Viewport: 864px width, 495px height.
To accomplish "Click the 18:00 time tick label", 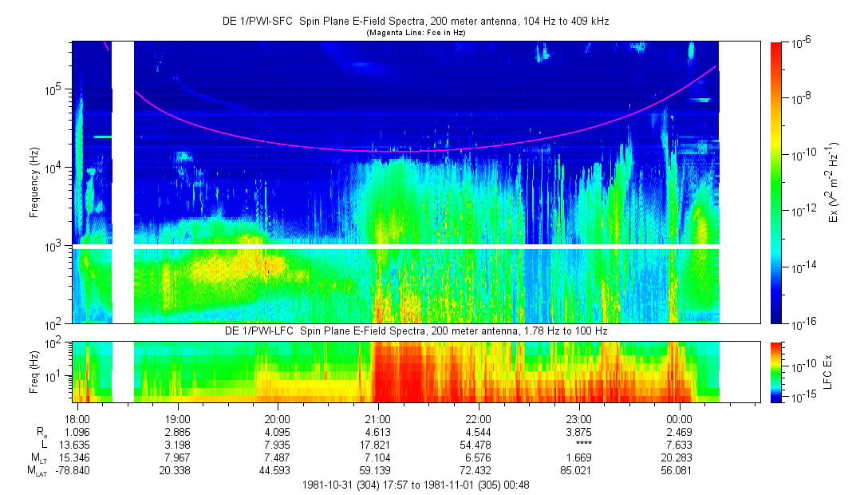I will [x=77, y=419].
